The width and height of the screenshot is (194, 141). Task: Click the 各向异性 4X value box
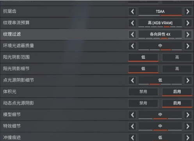(160, 34)
